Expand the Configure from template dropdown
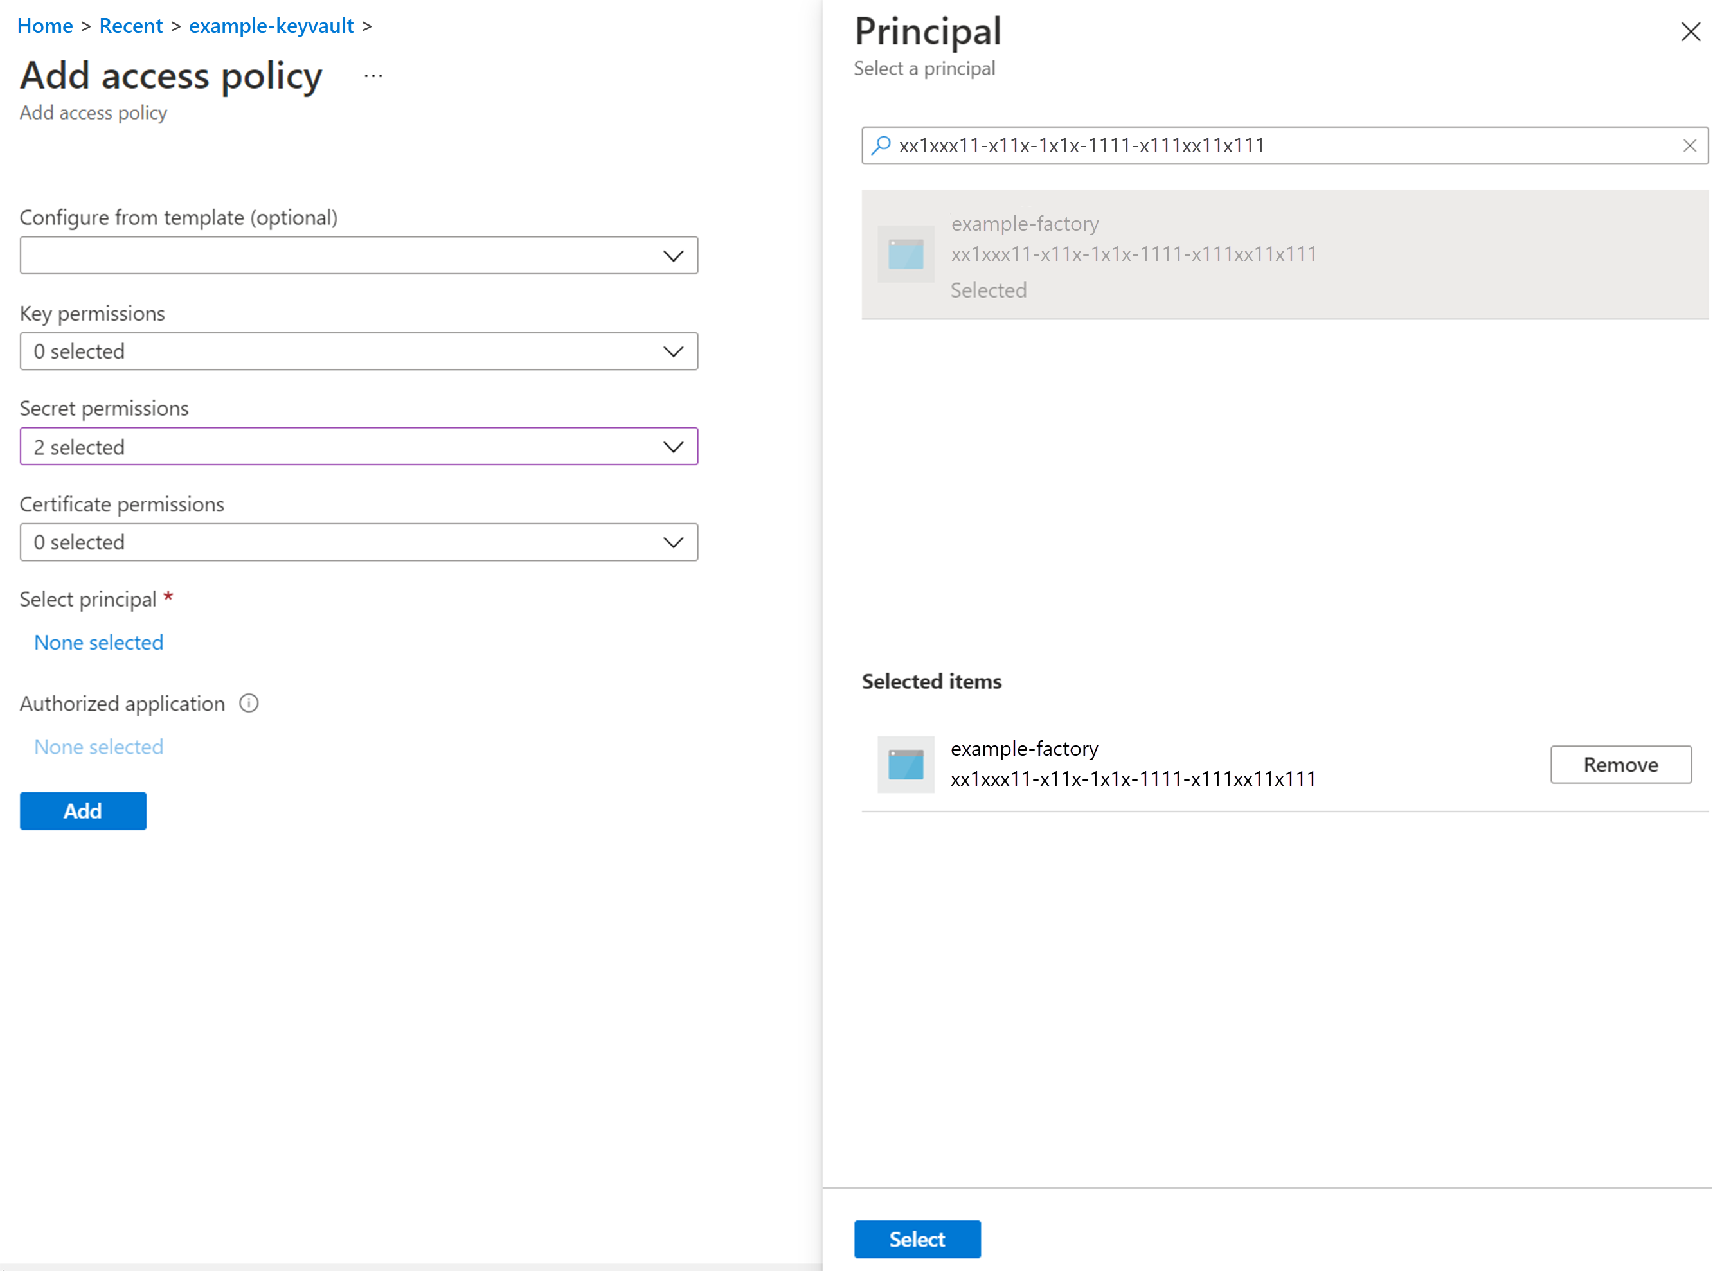The image size is (1713, 1271). tap(359, 256)
